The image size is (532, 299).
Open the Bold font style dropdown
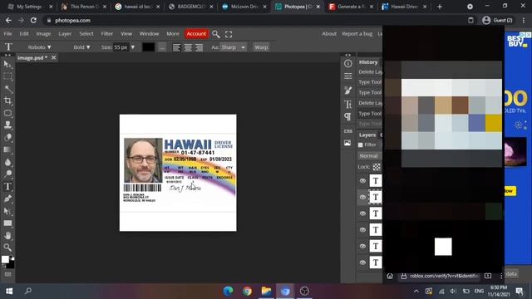click(81, 47)
